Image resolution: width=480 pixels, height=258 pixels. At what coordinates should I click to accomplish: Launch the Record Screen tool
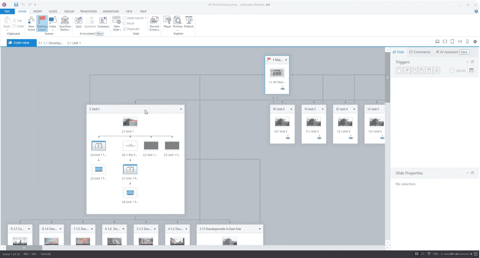click(154, 23)
